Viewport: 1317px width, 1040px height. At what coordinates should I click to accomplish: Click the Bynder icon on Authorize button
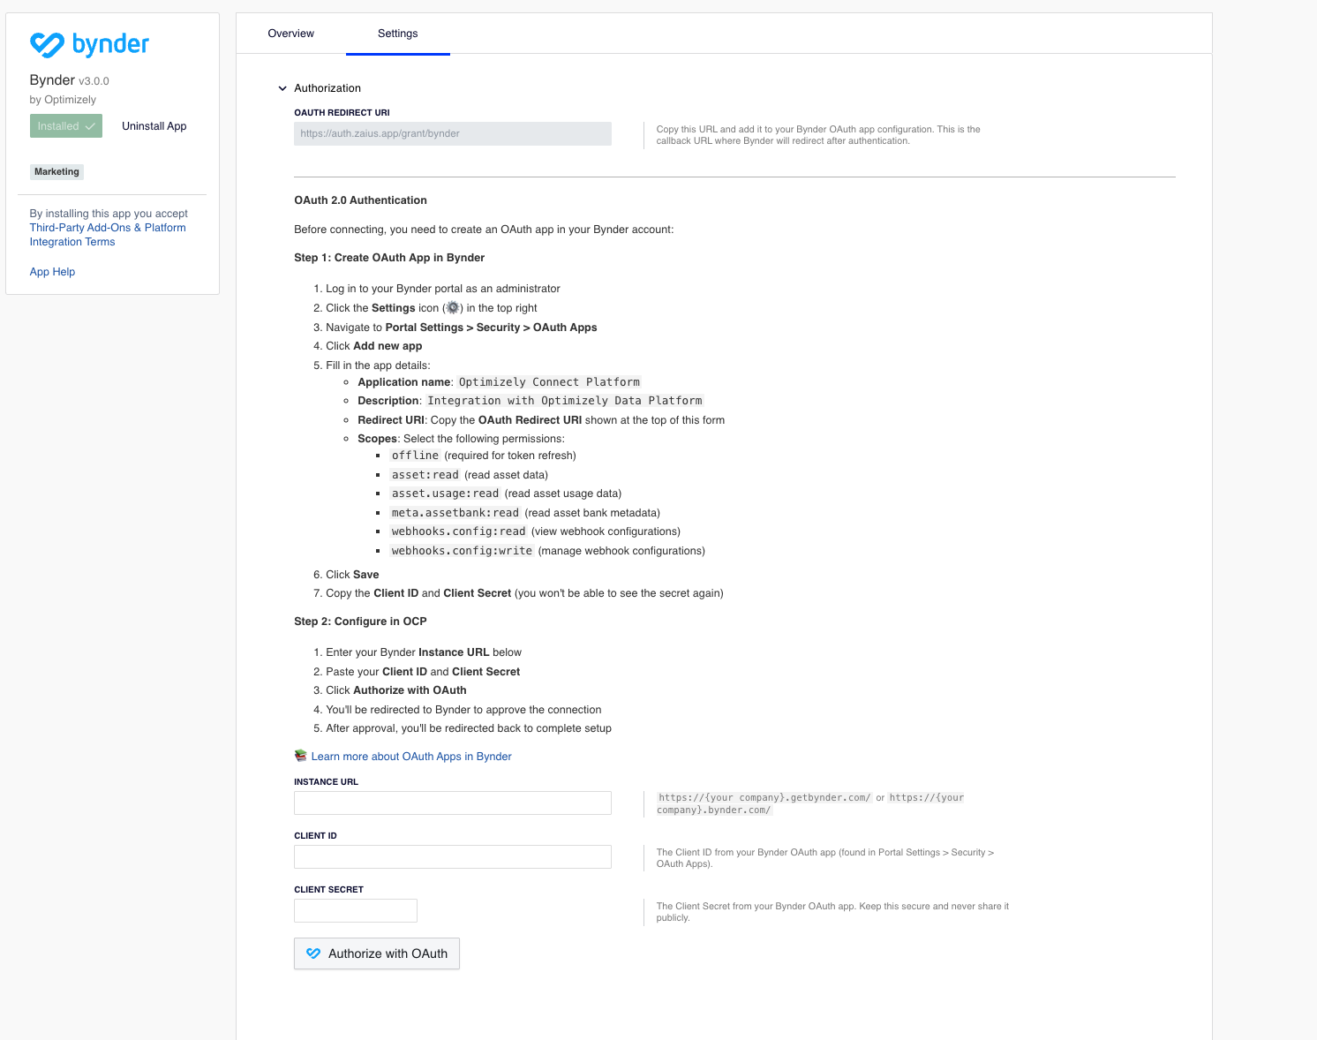(313, 953)
